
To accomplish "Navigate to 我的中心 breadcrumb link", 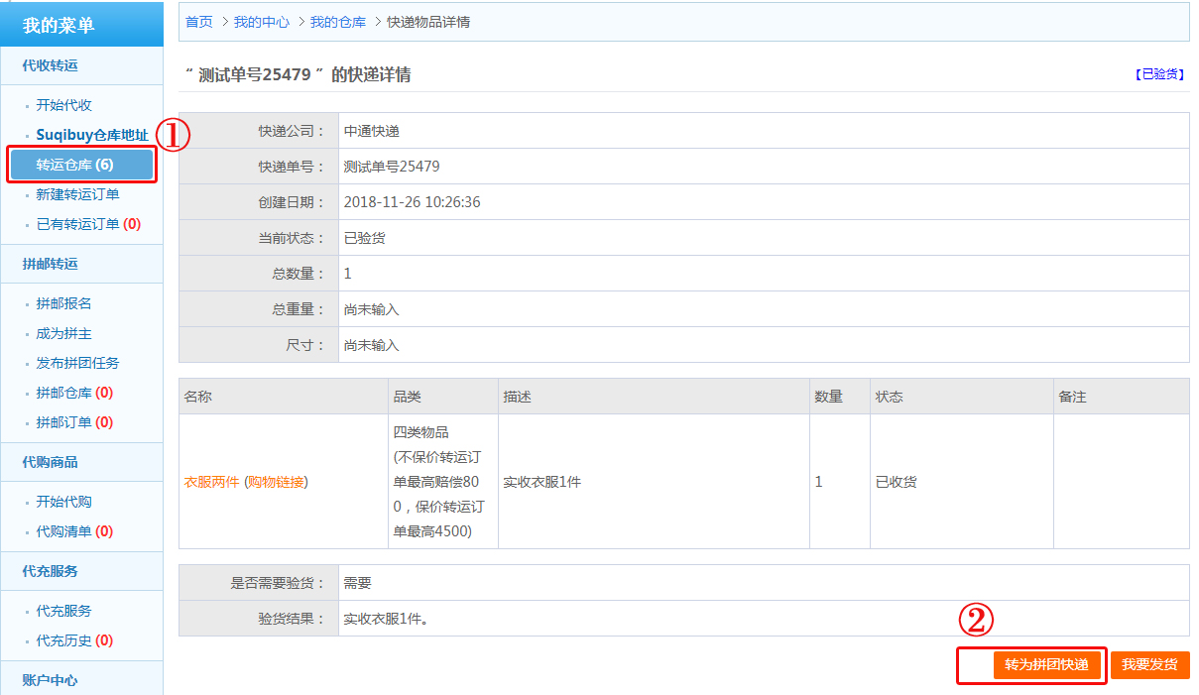I will tap(261, 22).
